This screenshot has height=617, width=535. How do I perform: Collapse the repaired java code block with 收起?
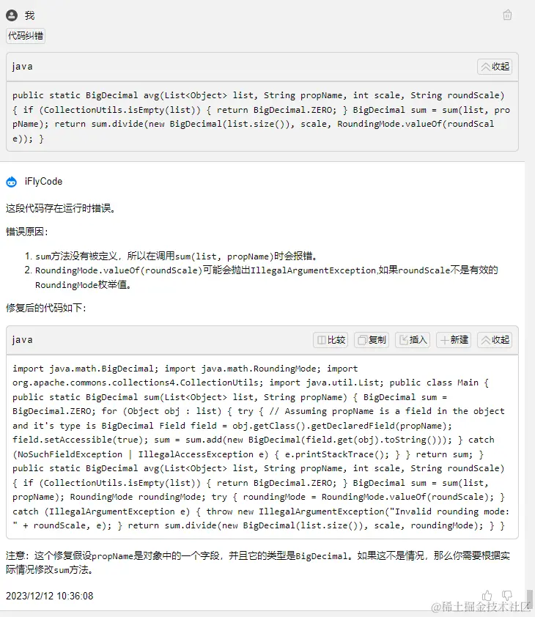point(495,340)
